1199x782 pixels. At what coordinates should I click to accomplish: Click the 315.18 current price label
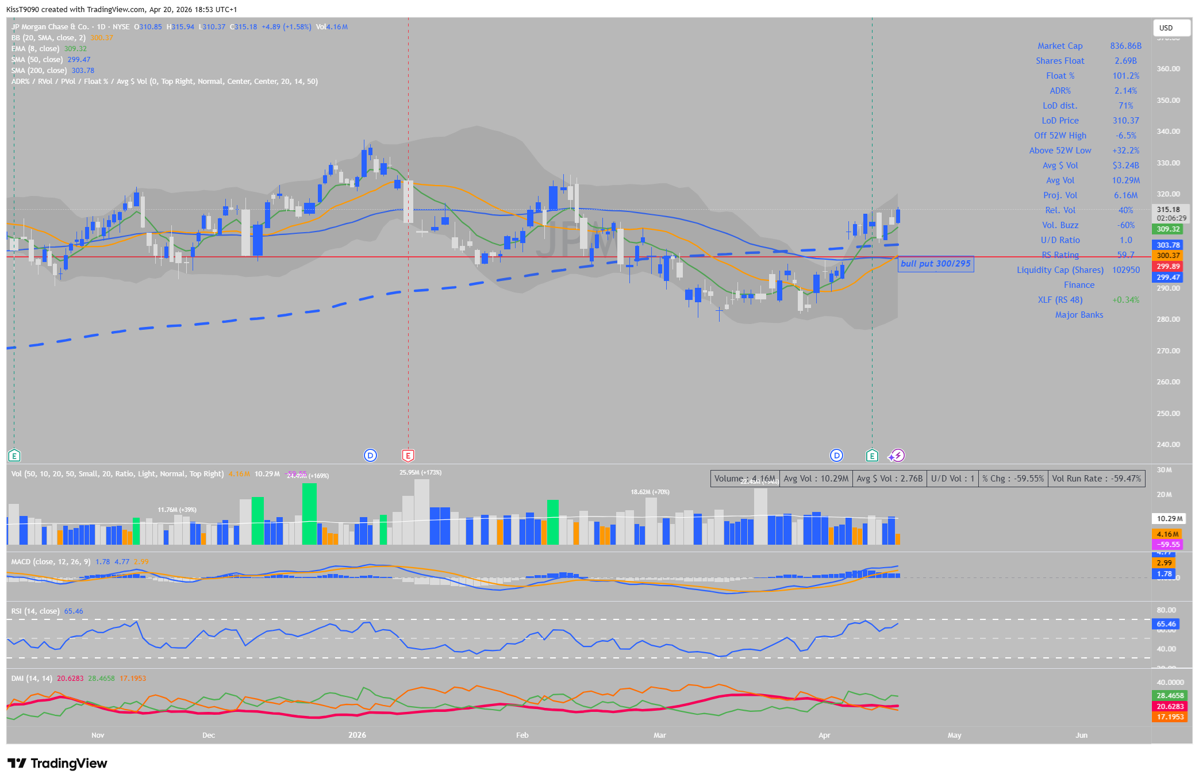tap(1168, 210)
